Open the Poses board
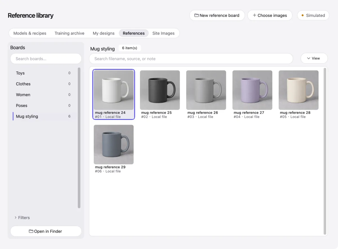 [x=45, y=106]
